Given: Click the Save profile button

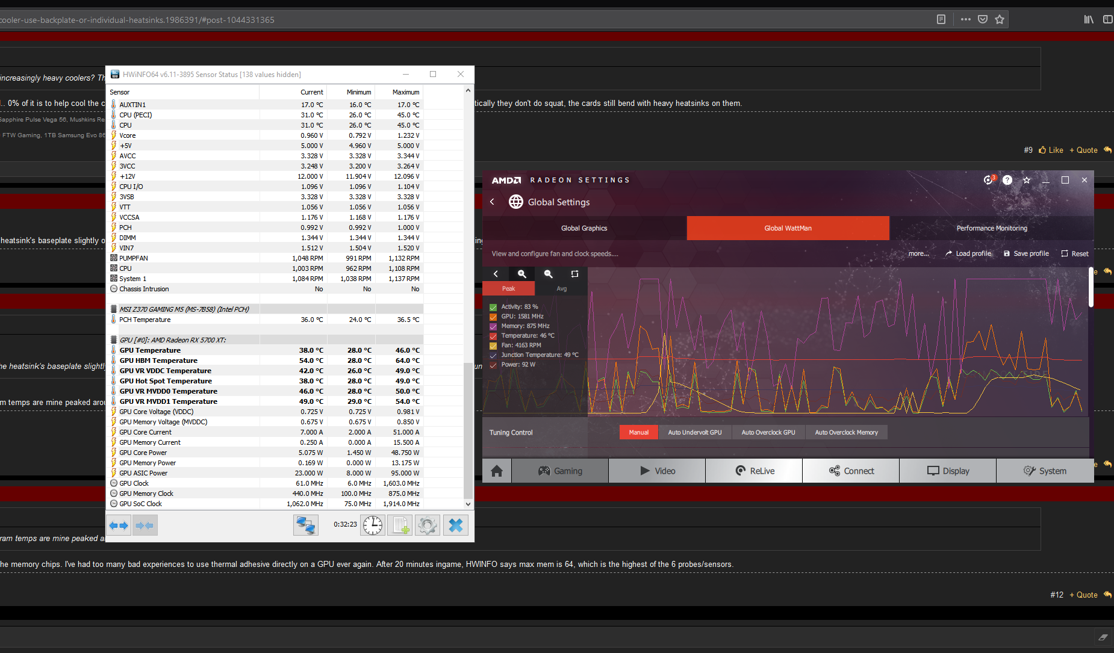Looking at the screenshot, I should click(1026, 253).
